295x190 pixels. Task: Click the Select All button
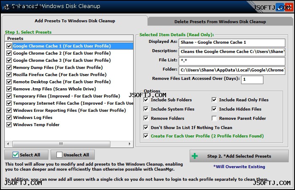(26, 155)
